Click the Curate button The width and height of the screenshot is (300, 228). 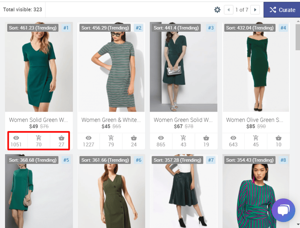pyautogui.click(x=282, y=10)
